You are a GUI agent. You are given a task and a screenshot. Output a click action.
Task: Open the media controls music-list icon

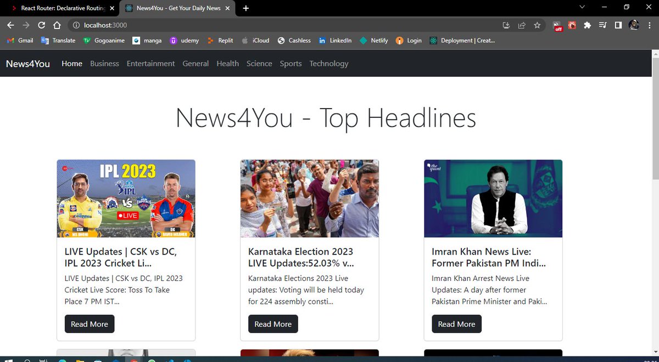[x=603, y=25]
